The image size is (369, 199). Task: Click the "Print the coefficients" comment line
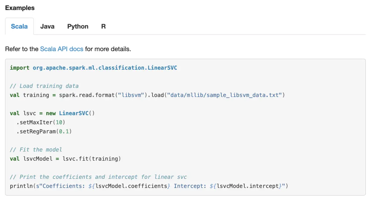[x=98, y=177]
